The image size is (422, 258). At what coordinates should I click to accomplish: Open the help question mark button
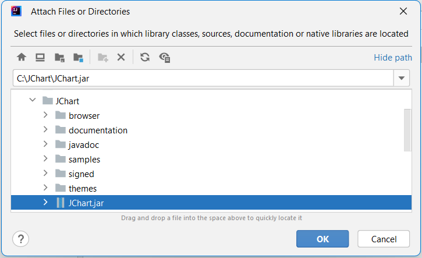21,239
